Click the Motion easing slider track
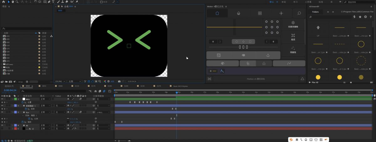The height and width of the screenshot is (142, 376). point(243,47)
